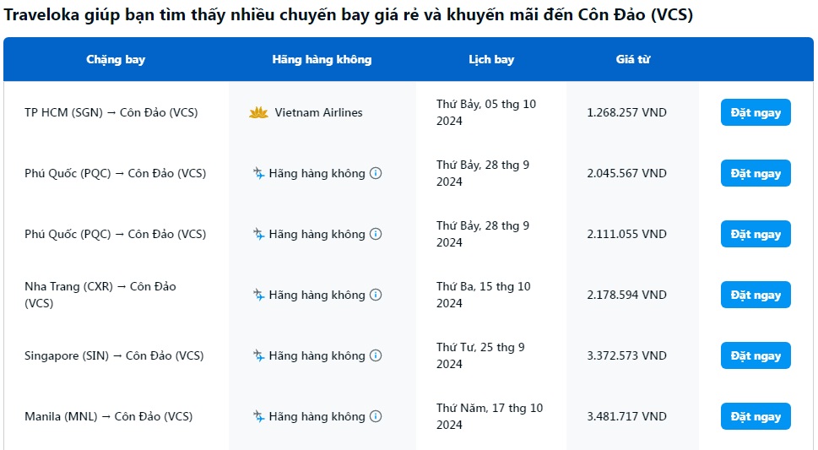Click airplane icon for 2.111.055 VND flight

point(259,234)
